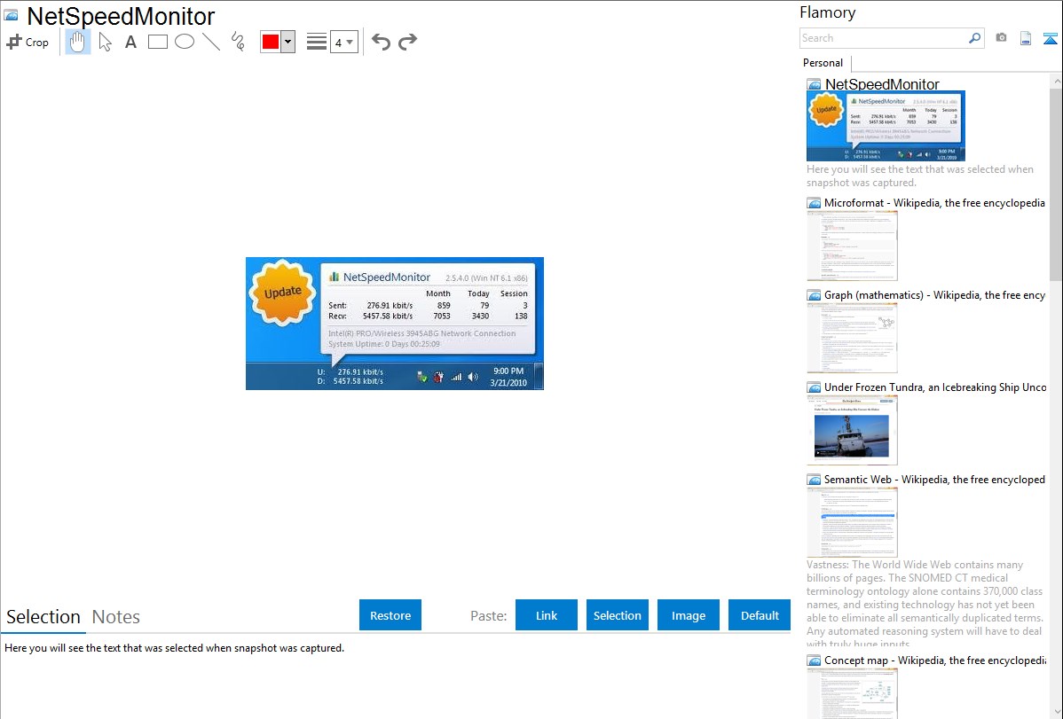The width and height of the screenshot is (1063, 719).
Task: Click the icon beside Microformat title
Action: [814, 203]
